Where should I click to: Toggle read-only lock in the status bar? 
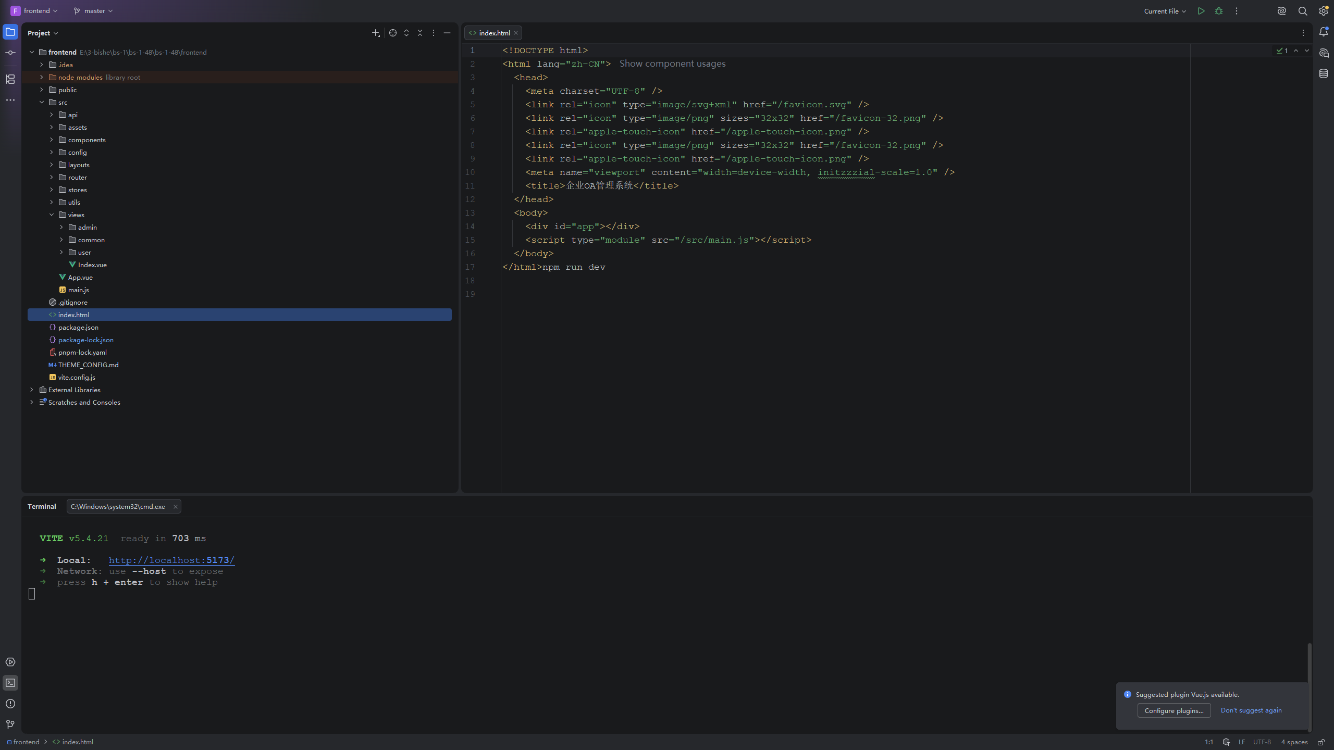point(1321,742)
